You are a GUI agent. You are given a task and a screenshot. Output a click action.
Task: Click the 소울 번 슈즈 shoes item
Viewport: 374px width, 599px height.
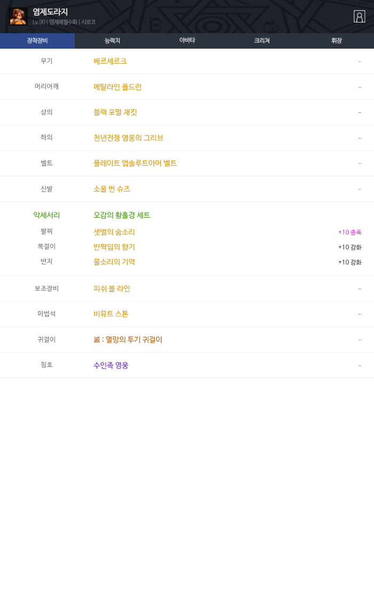112,189
